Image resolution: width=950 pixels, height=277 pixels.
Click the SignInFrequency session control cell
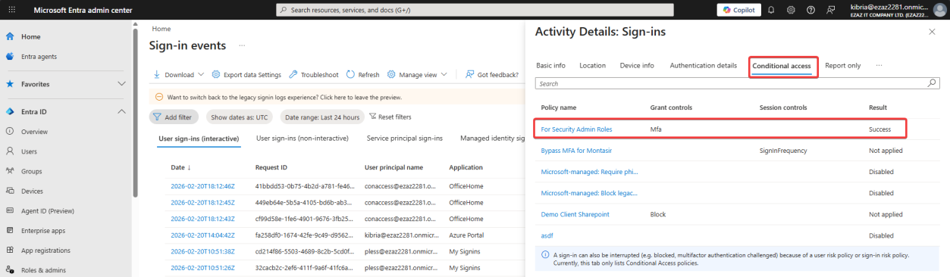[783, 151]
